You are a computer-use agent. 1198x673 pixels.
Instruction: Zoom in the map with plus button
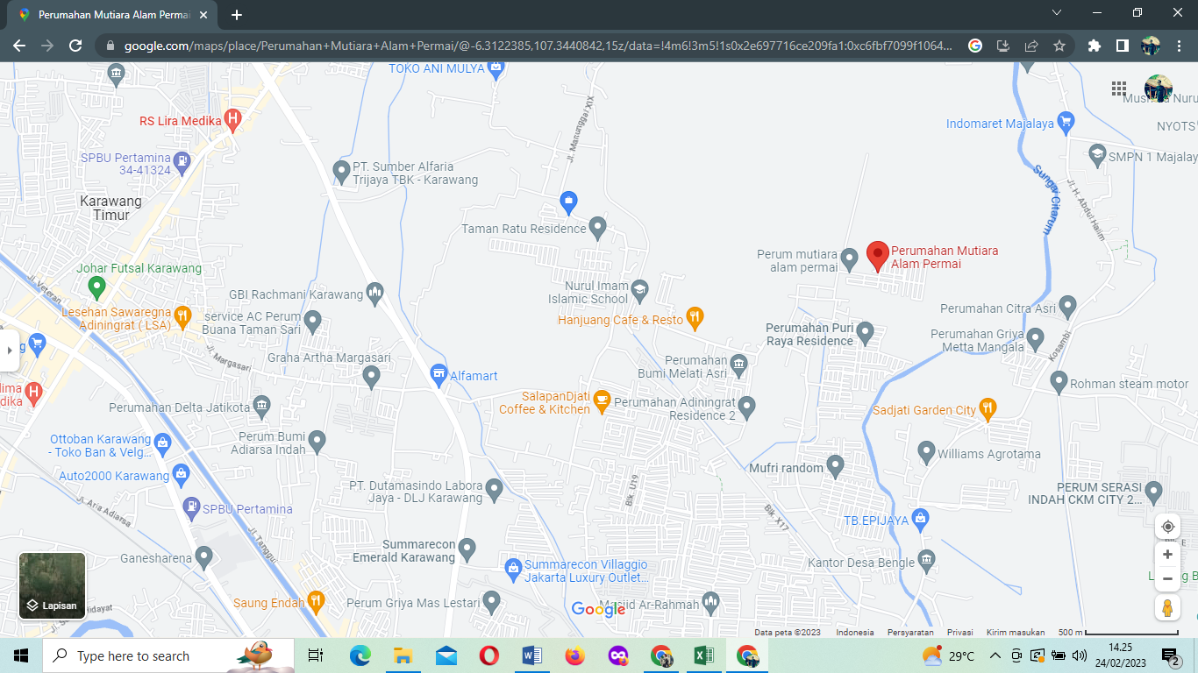tap(1167, 555)
